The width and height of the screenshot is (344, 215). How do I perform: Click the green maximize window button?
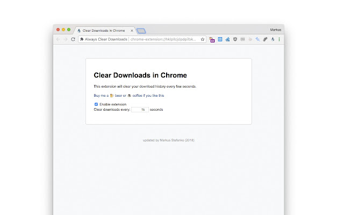click(x=69, y=30)
